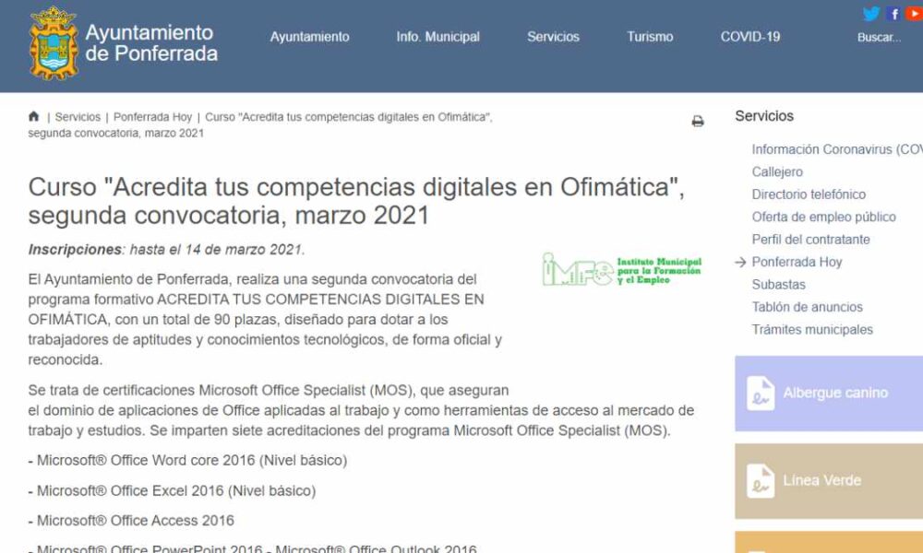This screenshot has height=553, width=923.
Task: Open Información Coronavirus sidebar link
Action: point(837,150)
